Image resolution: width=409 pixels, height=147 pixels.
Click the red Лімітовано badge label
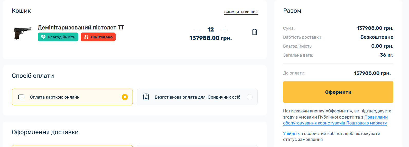101,37
